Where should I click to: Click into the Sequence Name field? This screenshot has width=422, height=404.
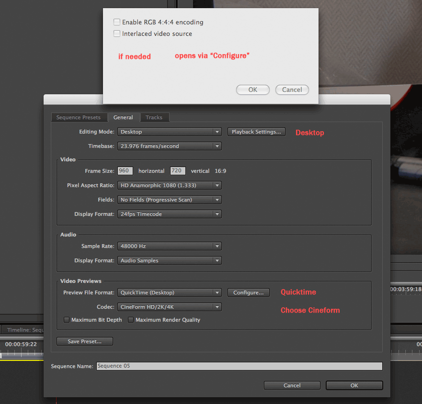239,366
